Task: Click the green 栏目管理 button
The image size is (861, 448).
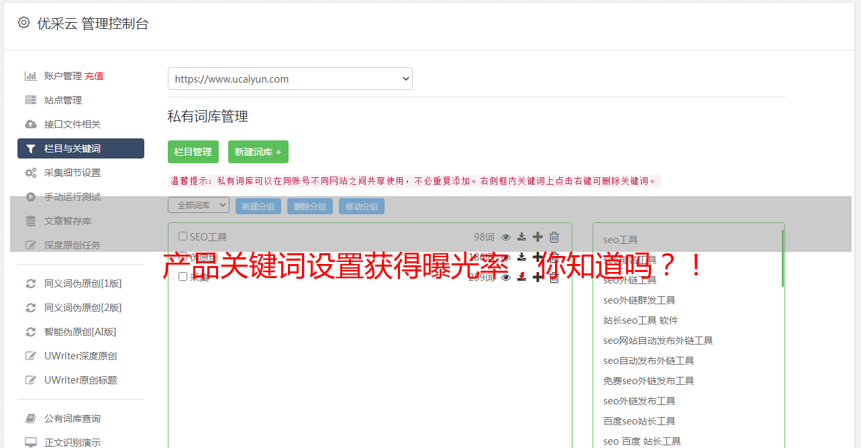Action: [x=193, y=152]
